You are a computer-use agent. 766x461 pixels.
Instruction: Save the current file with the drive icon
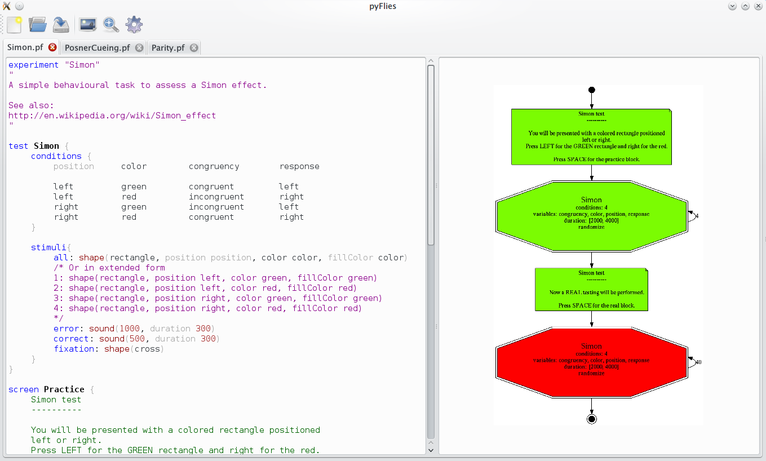click(x=61, y=25)
